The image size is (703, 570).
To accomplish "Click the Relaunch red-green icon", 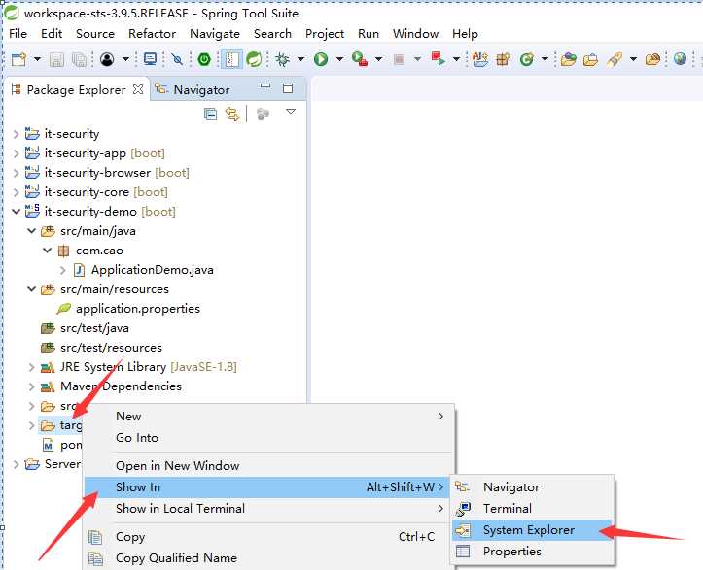I will (x=438, y=59).
